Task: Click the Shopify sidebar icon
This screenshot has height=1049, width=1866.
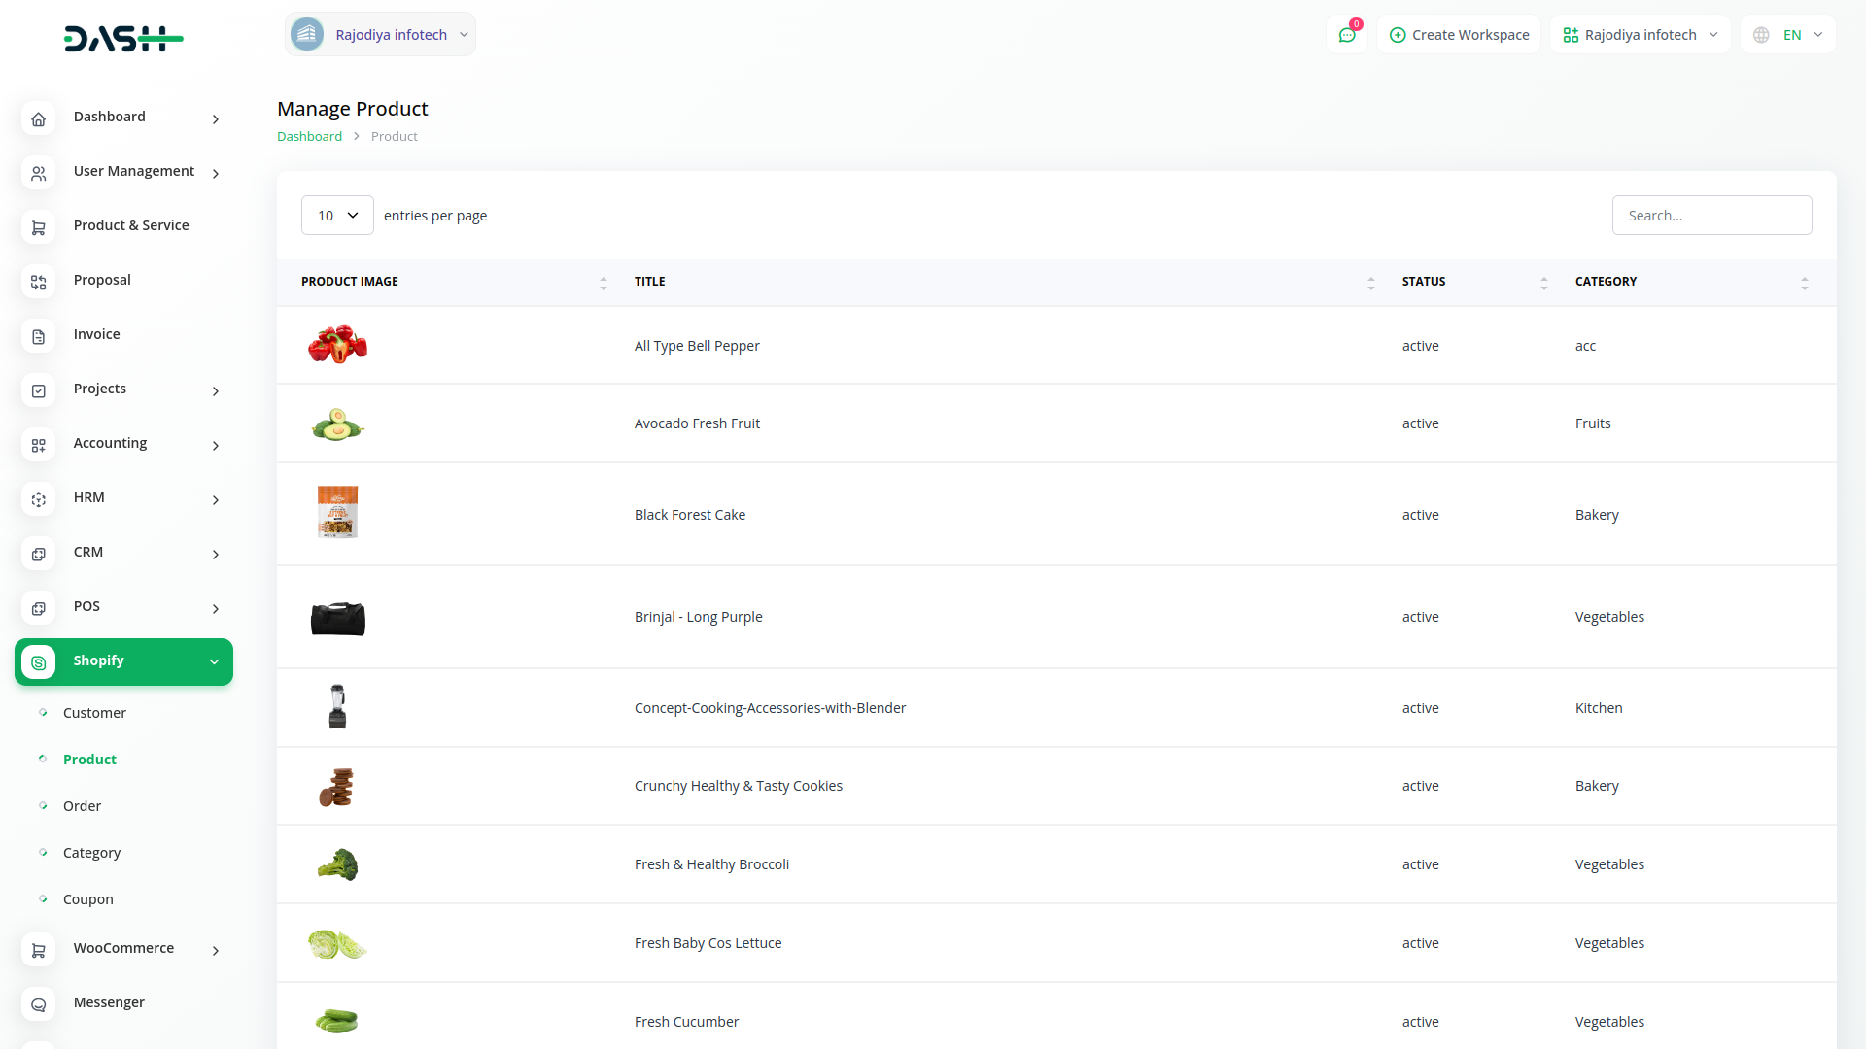Action: coord(38,662)
